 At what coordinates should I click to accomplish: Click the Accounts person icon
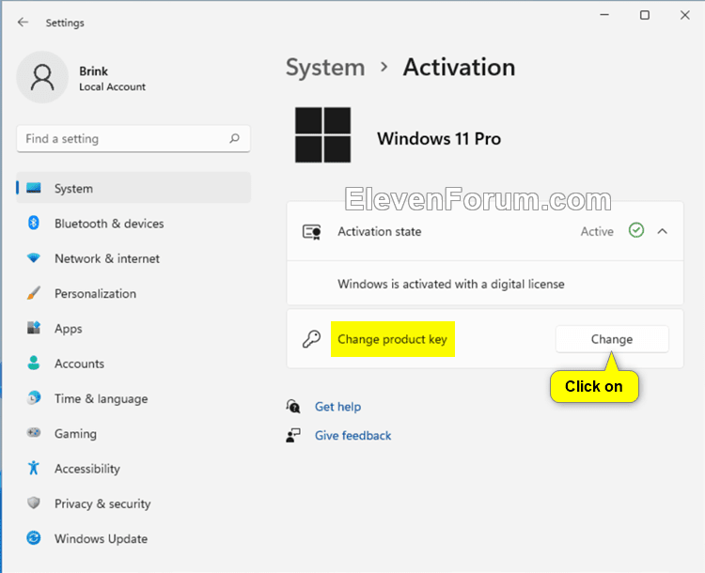pos(34,364)
